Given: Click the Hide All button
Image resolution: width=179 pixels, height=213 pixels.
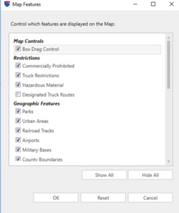Looking at the screenshot, I should click(x=150, y=175).
